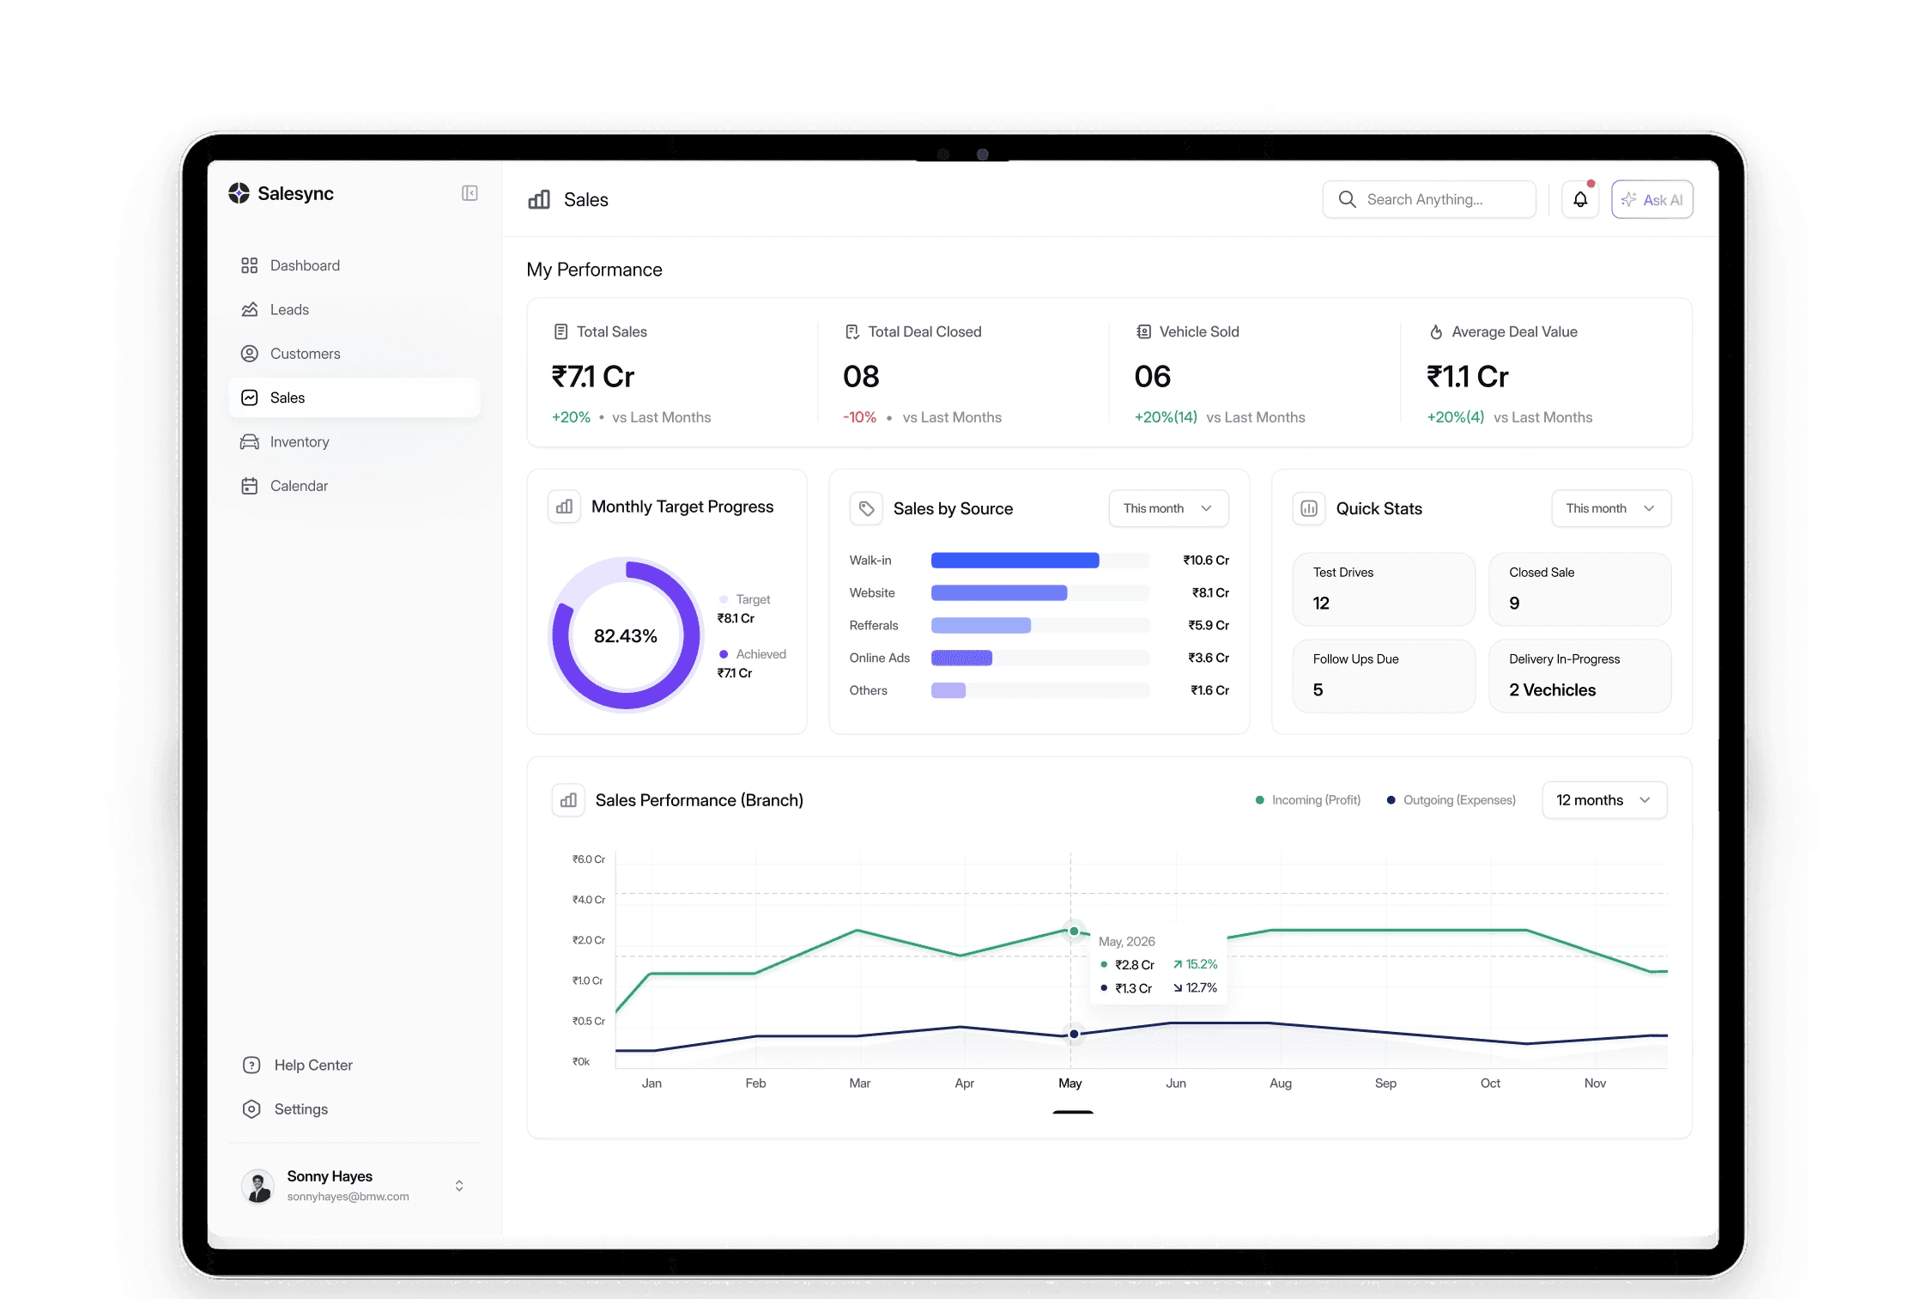The image size is (1915, 1299).
Task: Click the Salesync logo icon
Action: click(x=239, y=193)
